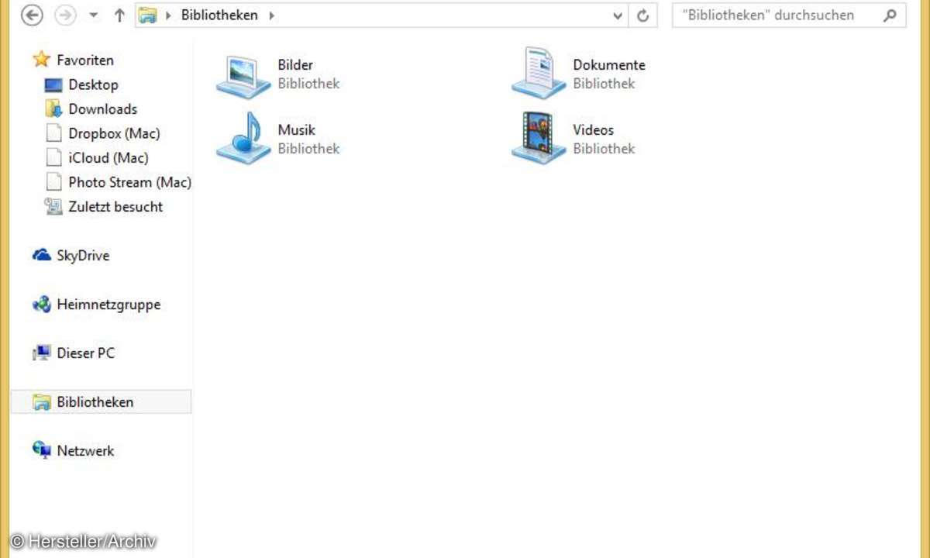Viewport: 930px width, 558px height.
Task: Open Favoriten in the sidebar
Action: pos(85,60)
